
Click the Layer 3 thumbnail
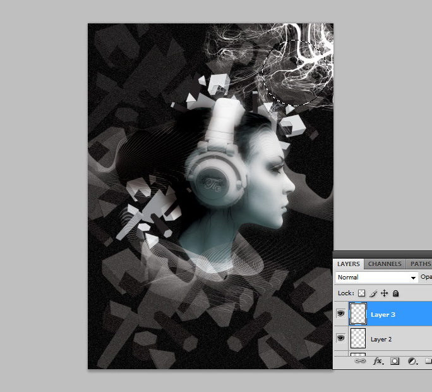point(358,314)
